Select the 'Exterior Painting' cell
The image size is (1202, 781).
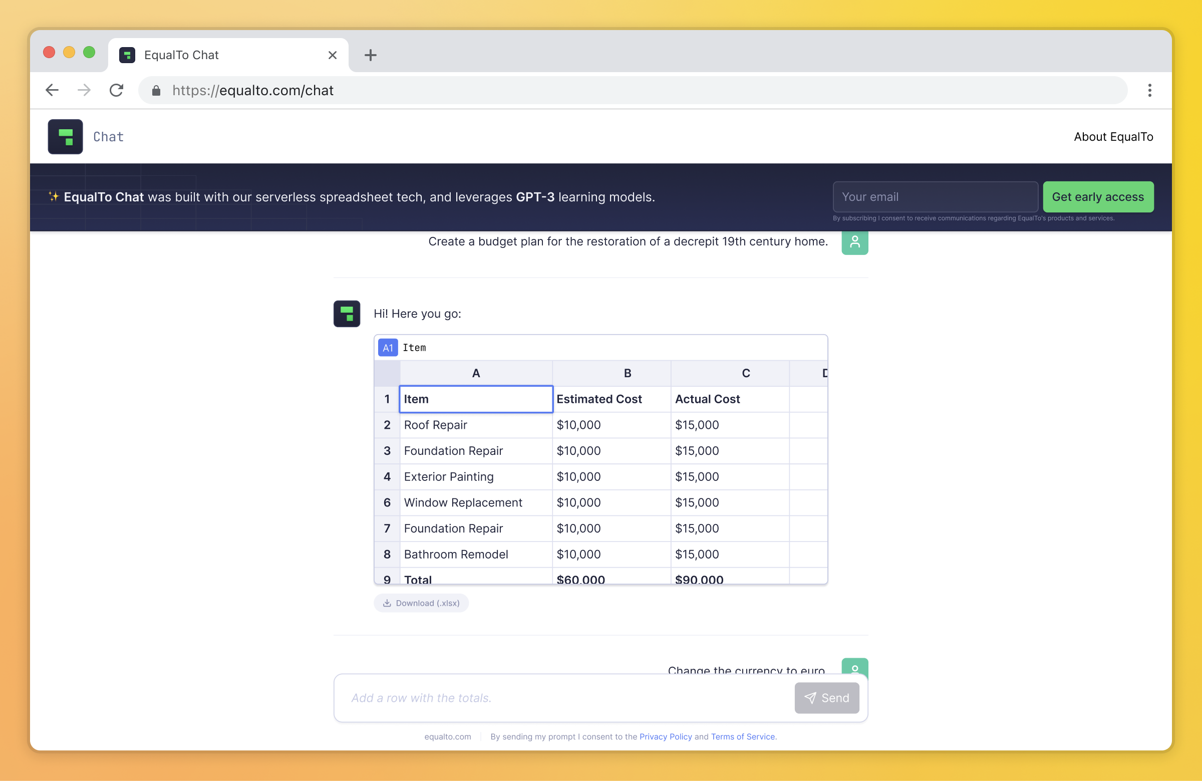[x=476, y=477]
